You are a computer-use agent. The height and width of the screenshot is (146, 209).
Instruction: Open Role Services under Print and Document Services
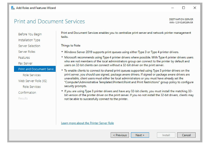32,75
